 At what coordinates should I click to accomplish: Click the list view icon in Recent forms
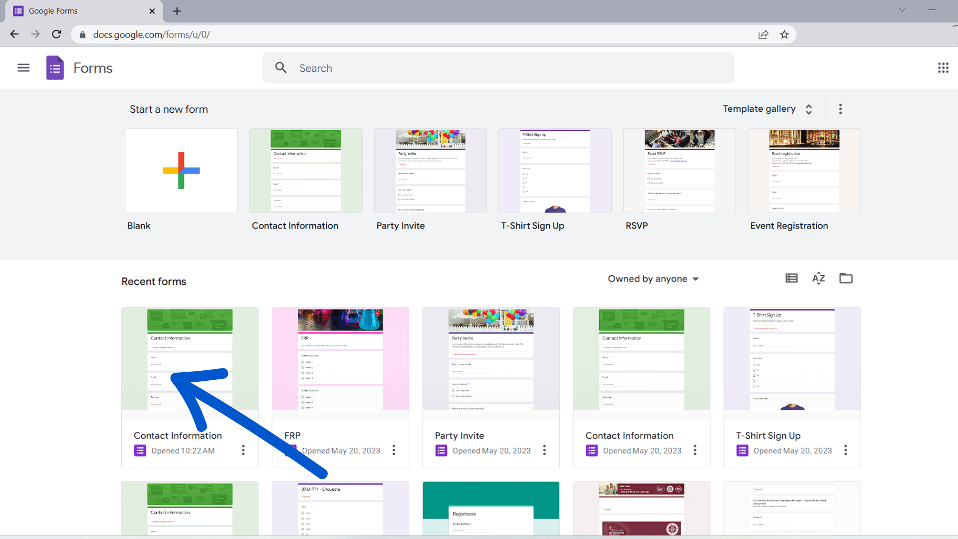(x=791, y=278)
